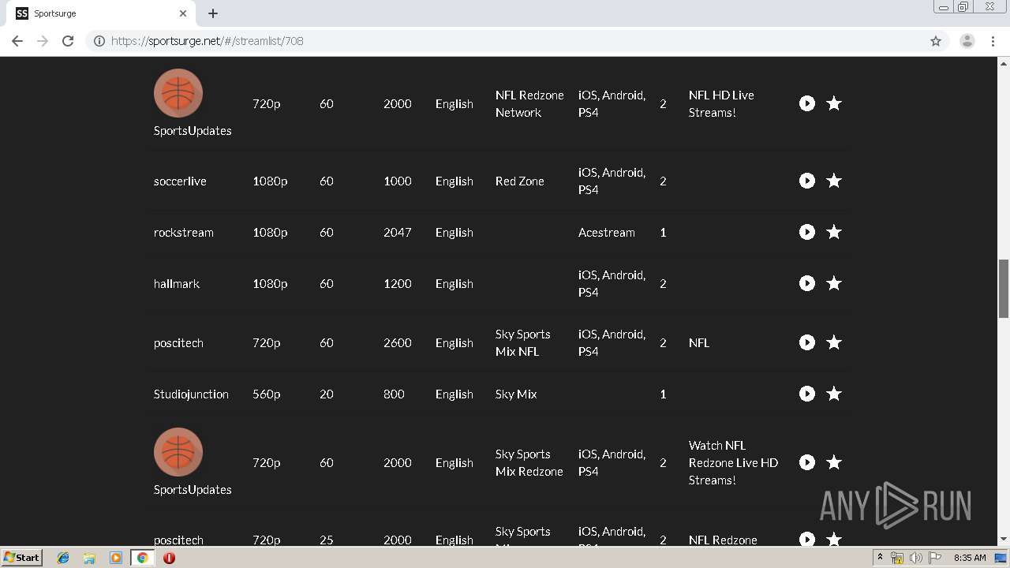
Task: Star the poscitech 2600 bitrate stream
Action: 833,342
